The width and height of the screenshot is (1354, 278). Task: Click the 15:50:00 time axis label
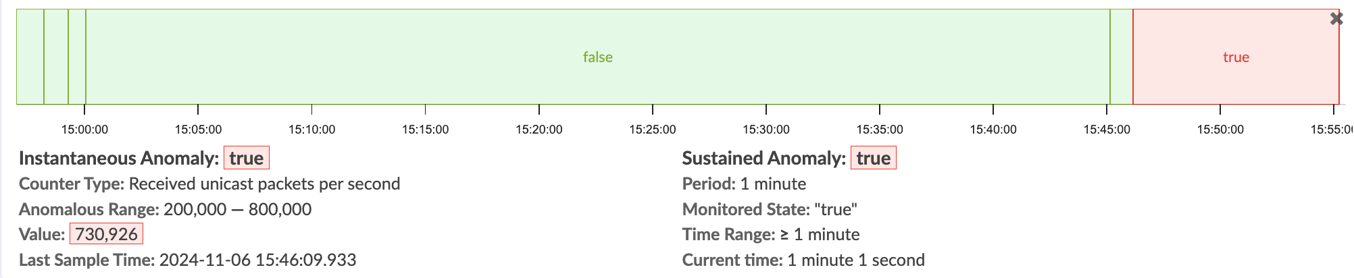1220,130
